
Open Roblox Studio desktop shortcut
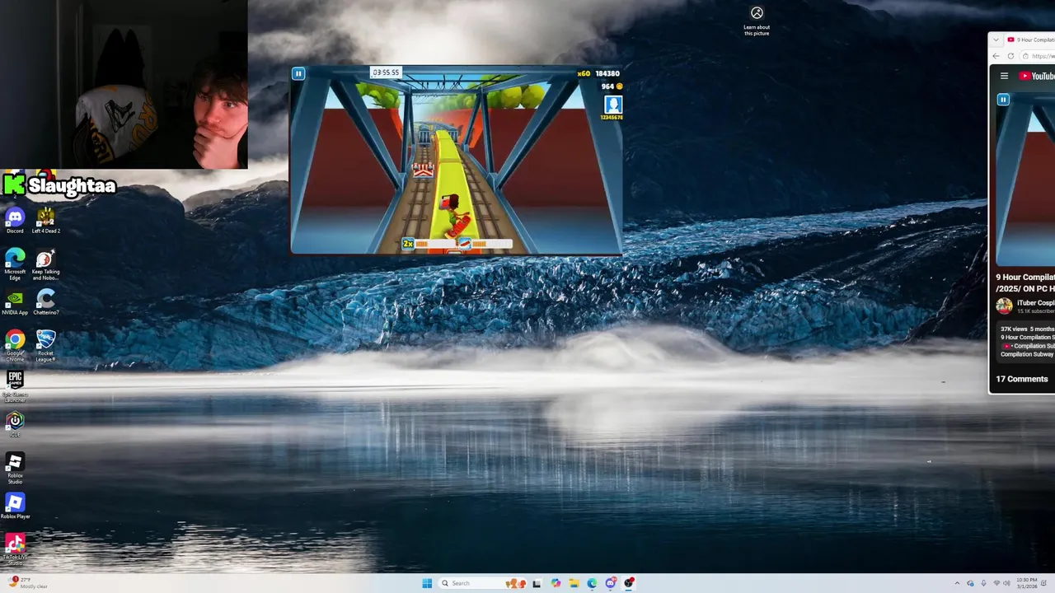click(15, 468)
